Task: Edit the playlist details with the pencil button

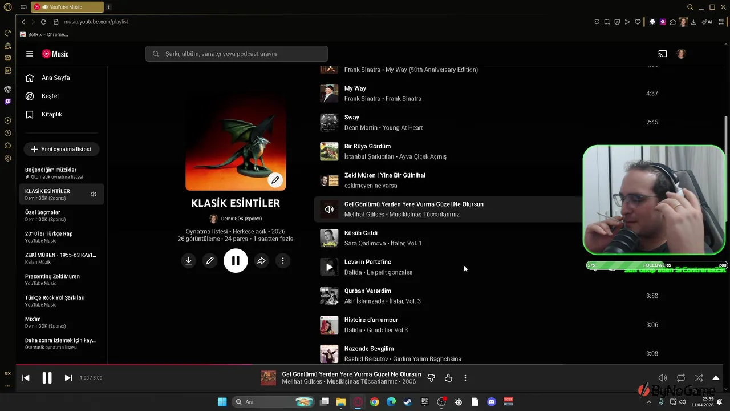Action: click(x=210, y=261)
